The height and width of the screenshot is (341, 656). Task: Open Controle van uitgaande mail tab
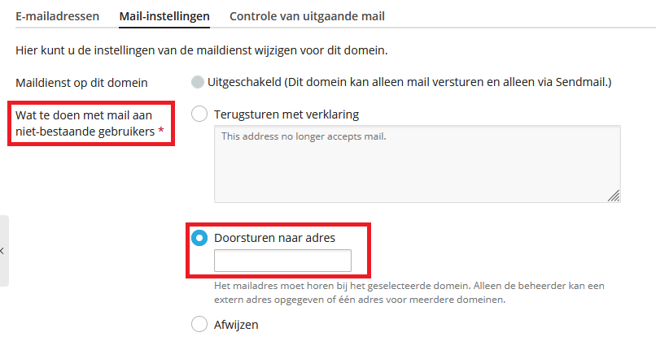point(307,16)
